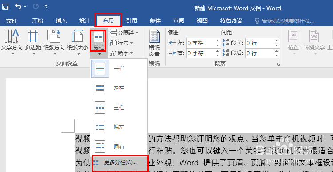Open the 特色功能 tab

pyautogui.click(x=231, y=20)
